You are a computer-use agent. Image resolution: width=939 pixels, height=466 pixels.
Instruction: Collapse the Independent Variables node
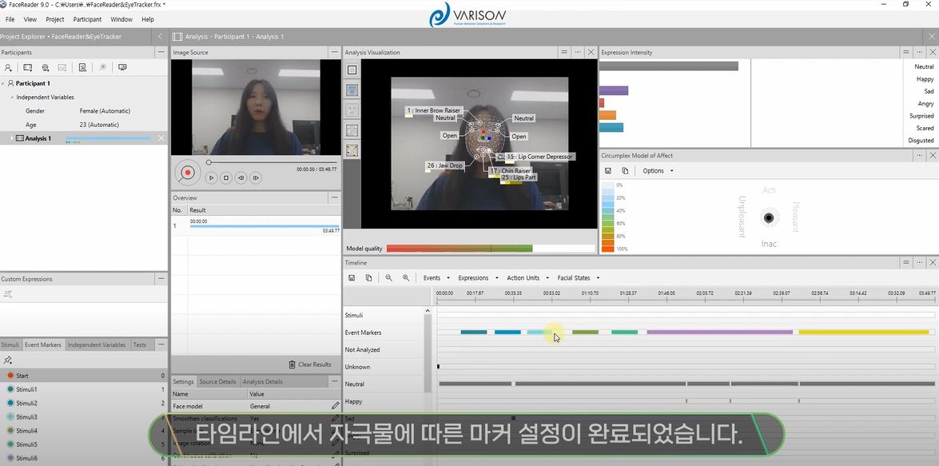[11, 97]
